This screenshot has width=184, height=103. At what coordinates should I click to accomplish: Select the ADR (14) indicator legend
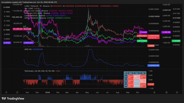(34, 49)
